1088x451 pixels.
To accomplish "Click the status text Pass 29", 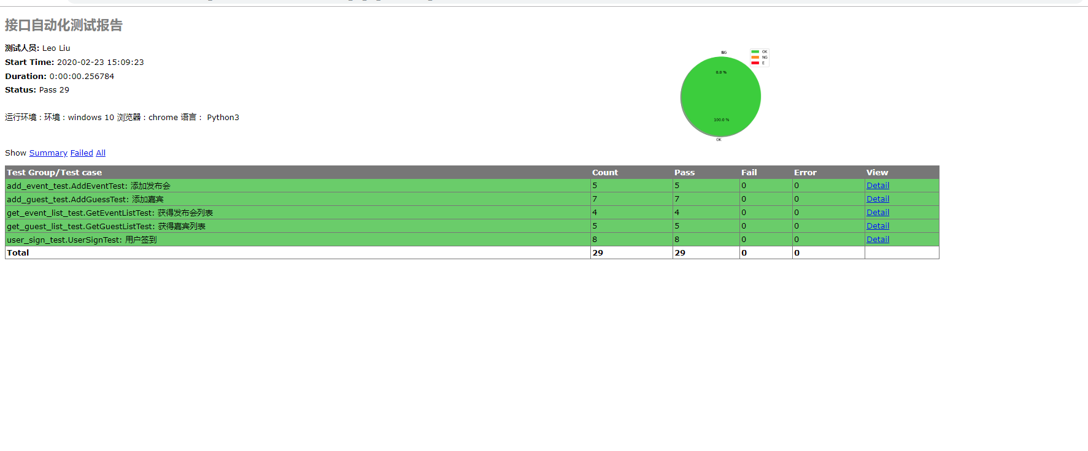I will tap(54, 90).
